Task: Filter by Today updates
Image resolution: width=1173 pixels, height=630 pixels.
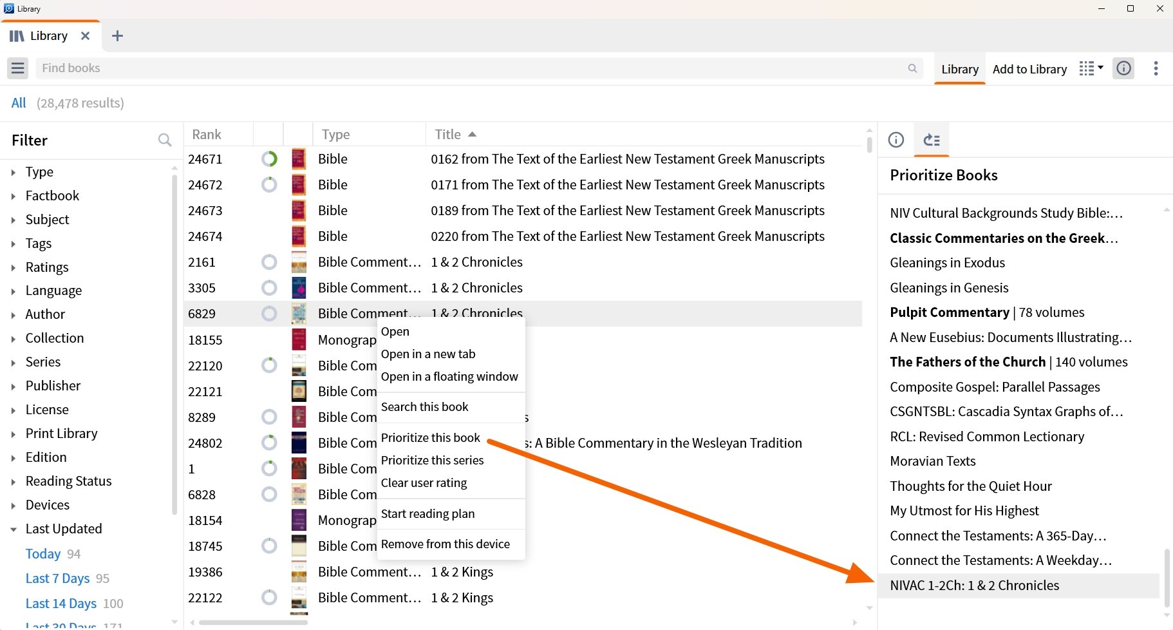Action: [43, 554]
